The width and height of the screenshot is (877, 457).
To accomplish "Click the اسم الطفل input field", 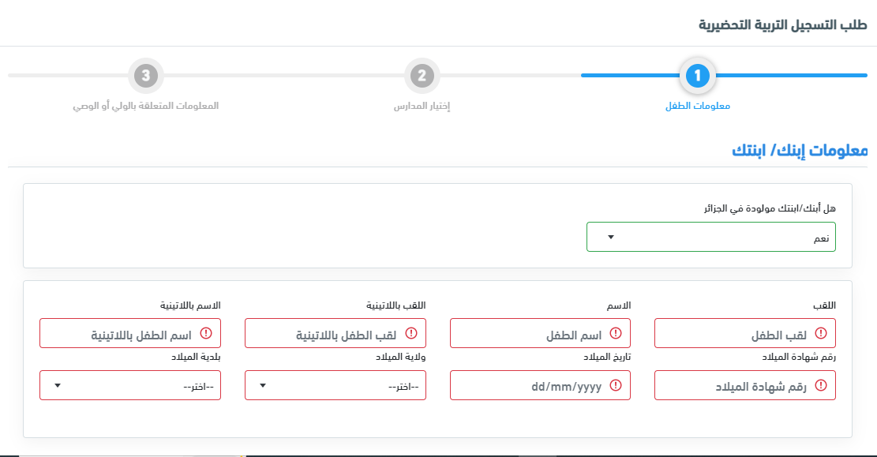I will pos(540,333).
